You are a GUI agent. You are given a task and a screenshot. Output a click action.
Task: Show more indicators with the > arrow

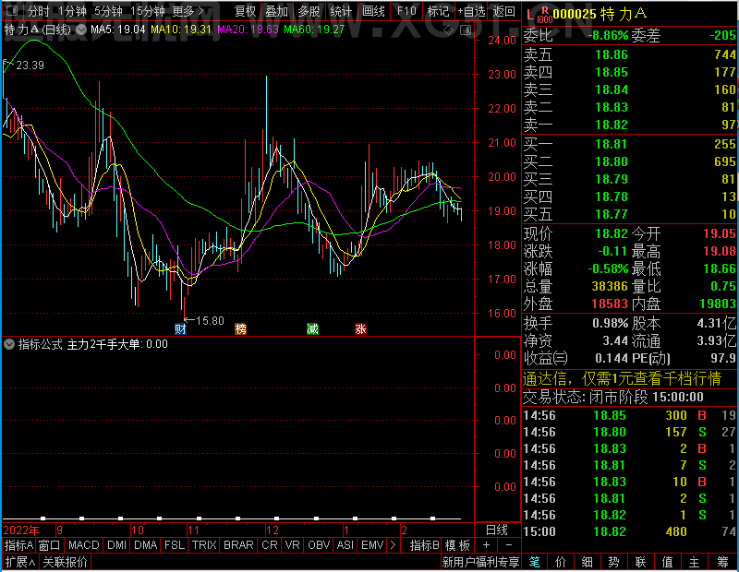tap(394, 545)
